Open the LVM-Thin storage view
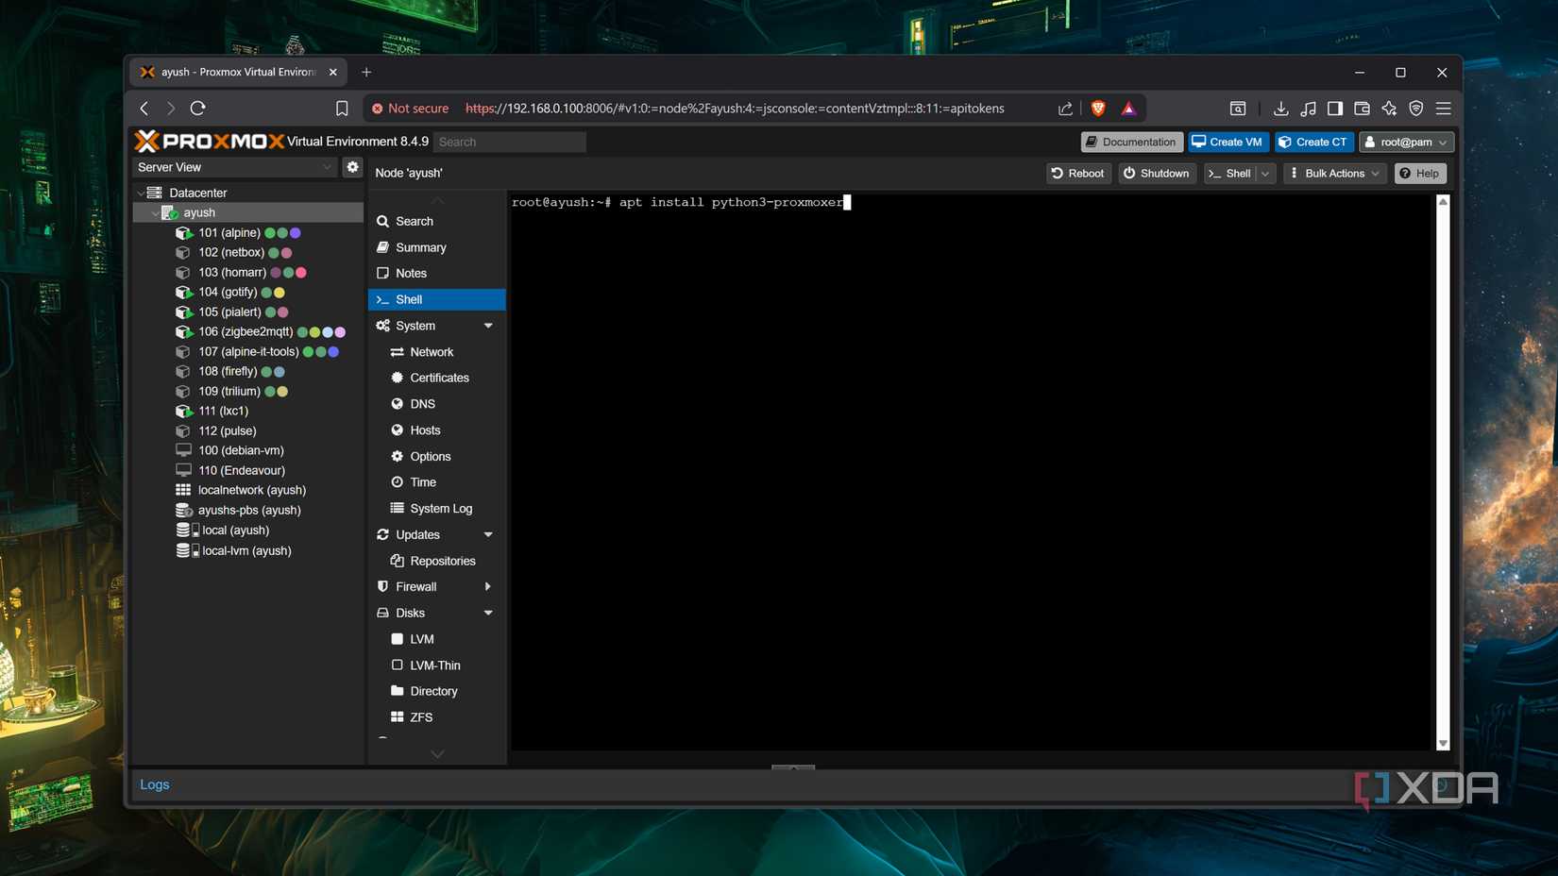This screenshot has width=1558, height=876. pos(436,665)
